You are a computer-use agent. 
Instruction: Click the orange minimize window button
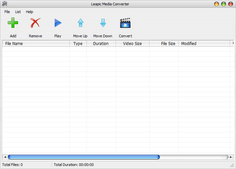point(217,4)
